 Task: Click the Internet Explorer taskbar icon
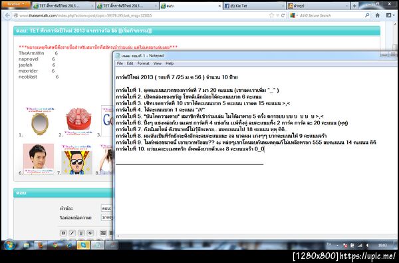click(x=69, y=246)
